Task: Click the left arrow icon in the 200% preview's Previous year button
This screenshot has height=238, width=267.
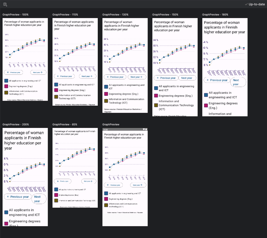Action: pyautogui.click(x=8, y=197)
